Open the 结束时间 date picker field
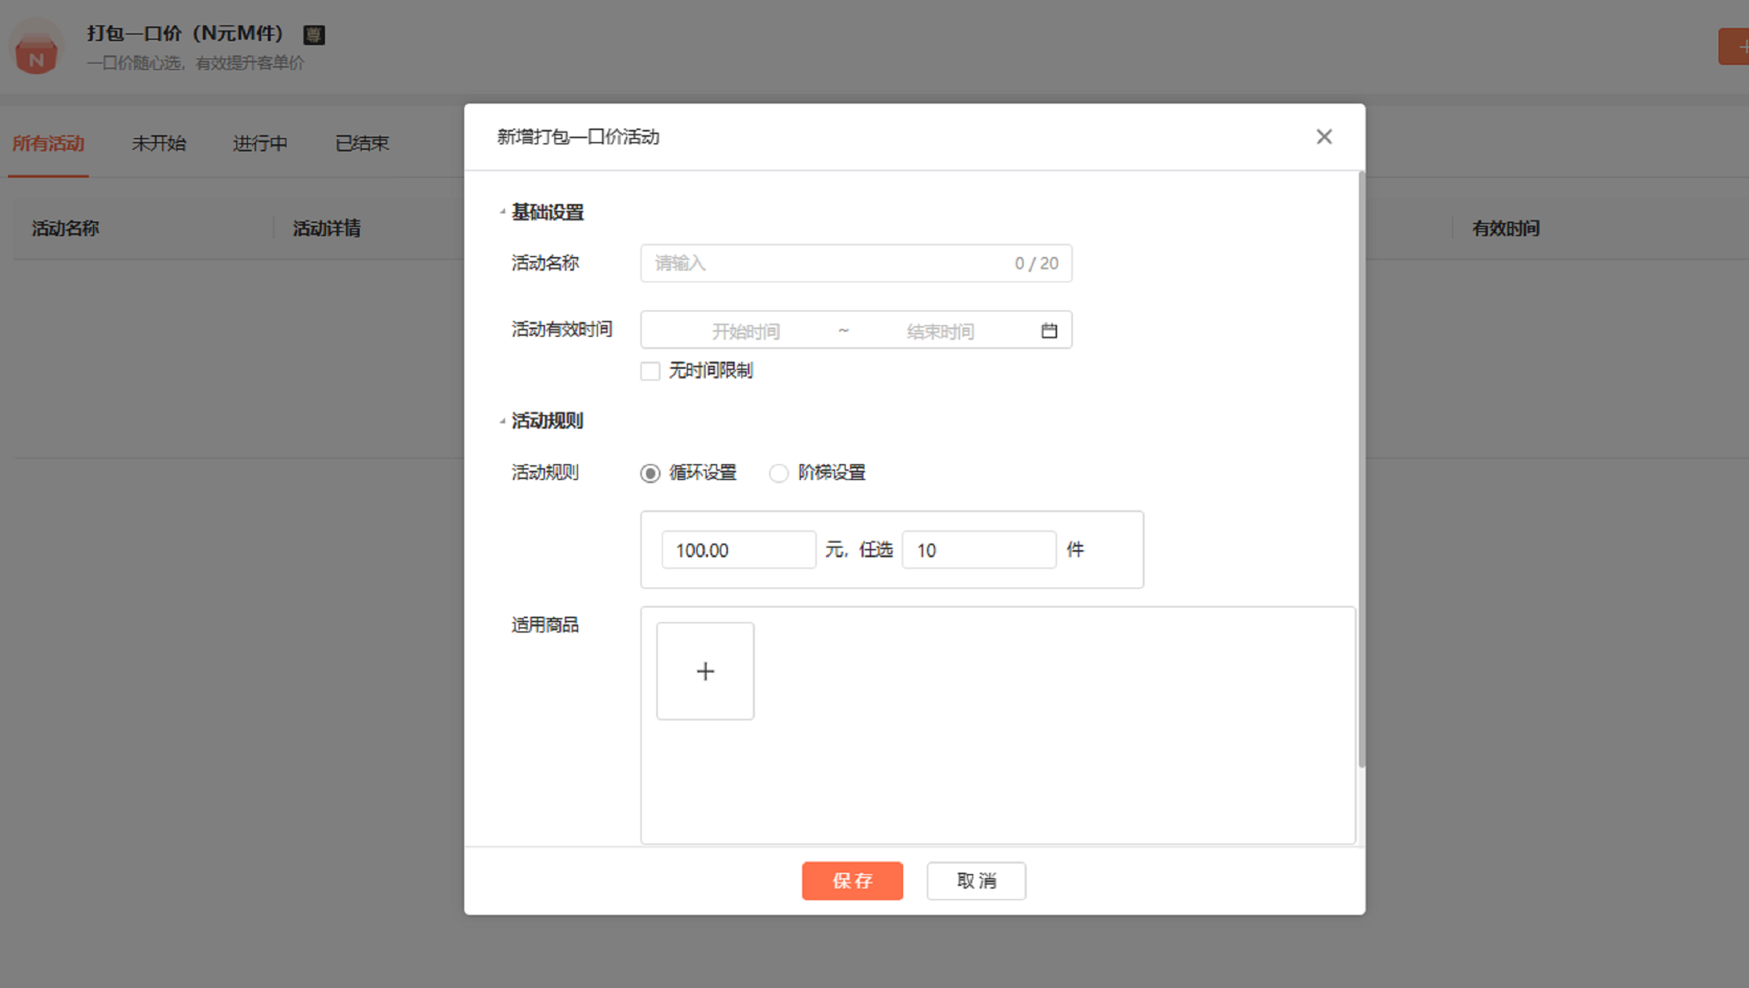Viewport: 1749px width, 988px height. 940,331
